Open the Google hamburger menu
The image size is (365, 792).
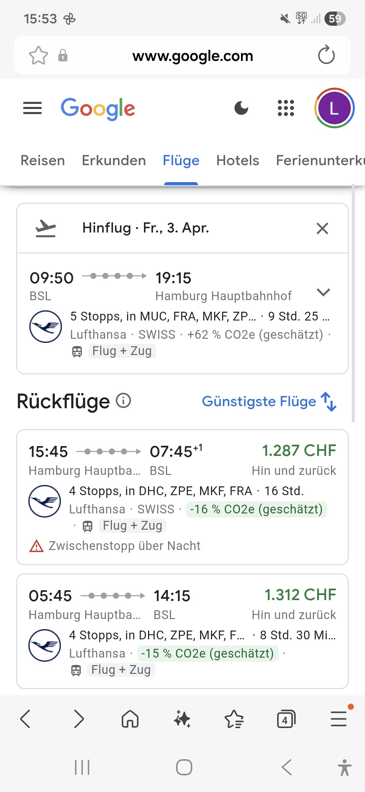(x=32, y=108)
